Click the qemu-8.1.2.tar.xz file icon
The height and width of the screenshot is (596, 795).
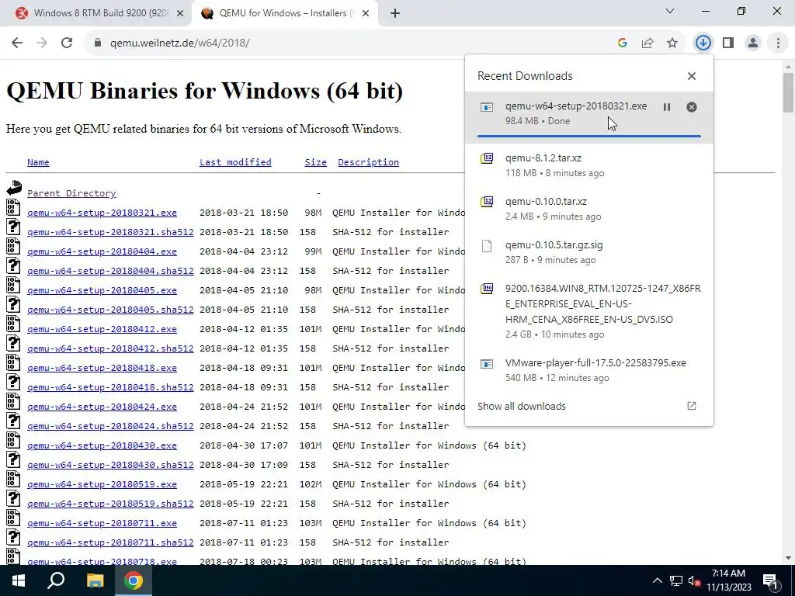point(487,158)
